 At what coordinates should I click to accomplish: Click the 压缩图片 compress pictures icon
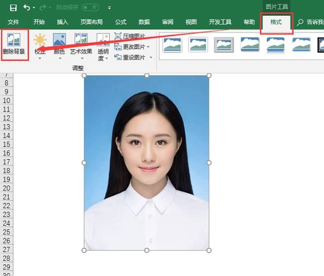coord(118,36)
